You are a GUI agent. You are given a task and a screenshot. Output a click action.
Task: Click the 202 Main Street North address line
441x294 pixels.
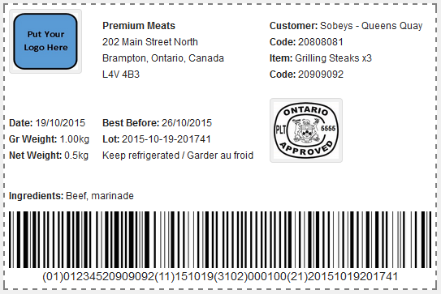coord(150,42)
